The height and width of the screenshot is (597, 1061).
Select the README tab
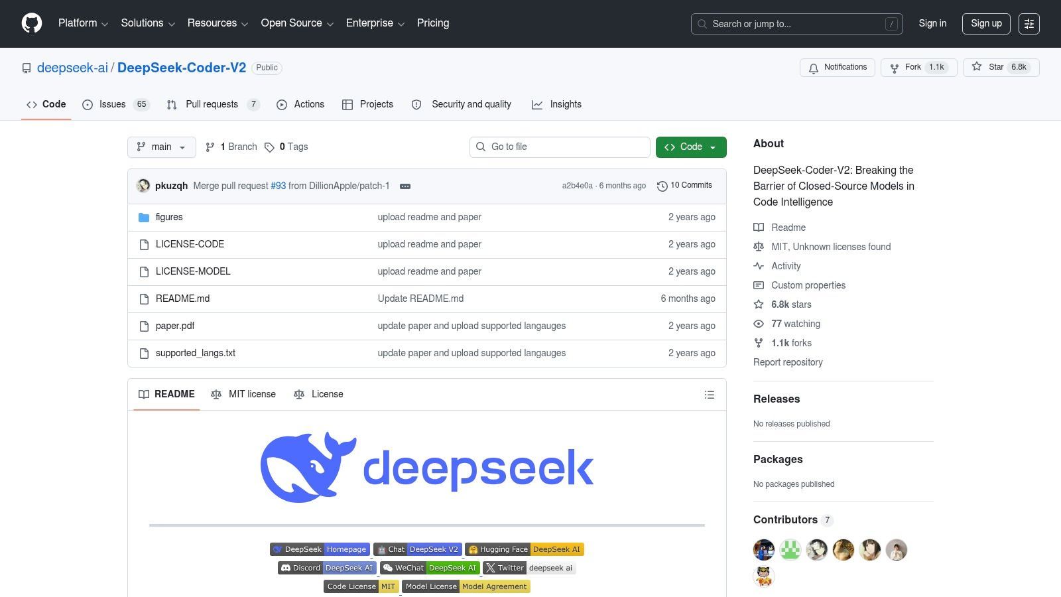click(166, 395)
